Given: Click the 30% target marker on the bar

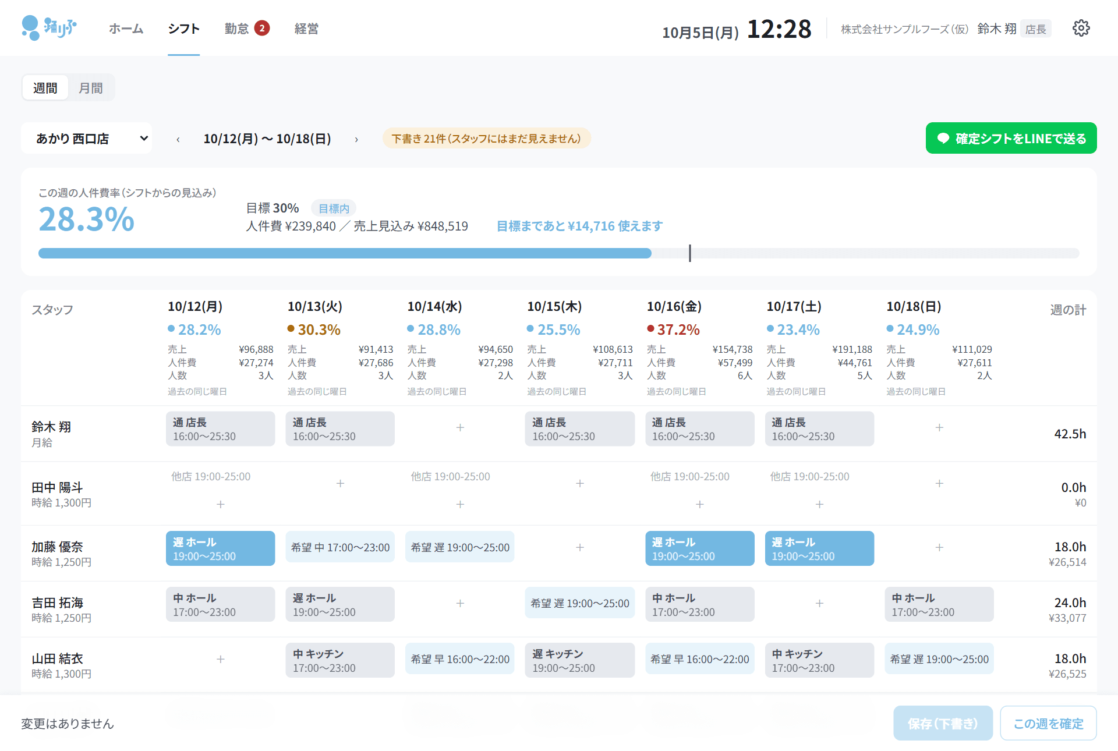Looking at the screenshot, I should [x=690, y=253].
